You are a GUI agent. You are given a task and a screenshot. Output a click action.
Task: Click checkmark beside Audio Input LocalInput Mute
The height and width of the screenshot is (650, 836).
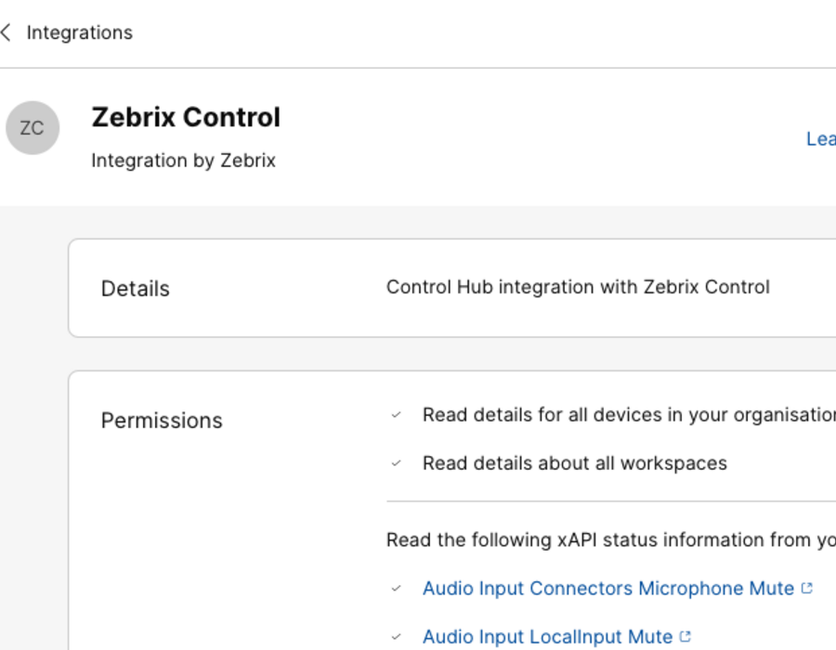[x=396, y=636]
